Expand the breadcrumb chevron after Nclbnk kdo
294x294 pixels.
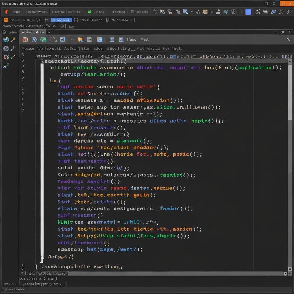132,20
